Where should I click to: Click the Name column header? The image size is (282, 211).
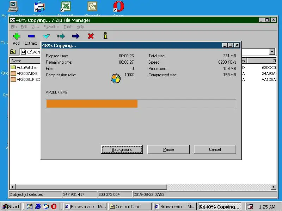click(25, 61)
